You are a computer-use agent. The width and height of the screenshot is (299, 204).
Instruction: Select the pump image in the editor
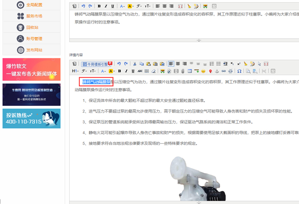point(198,179)
